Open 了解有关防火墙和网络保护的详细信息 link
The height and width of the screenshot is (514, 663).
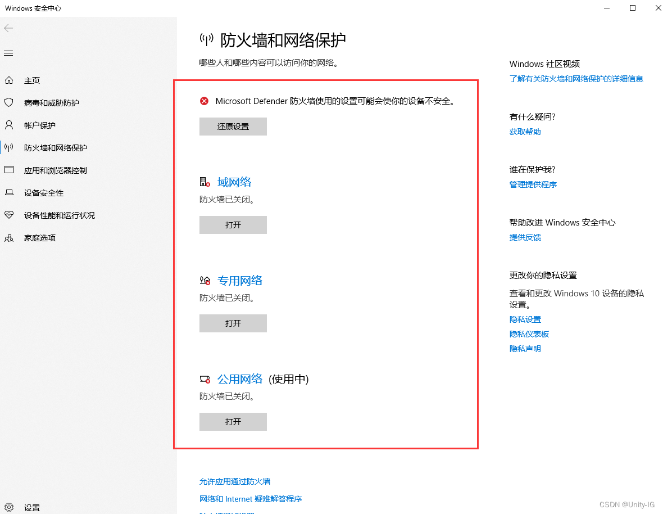pyautogui.click(x=576, y=79)
